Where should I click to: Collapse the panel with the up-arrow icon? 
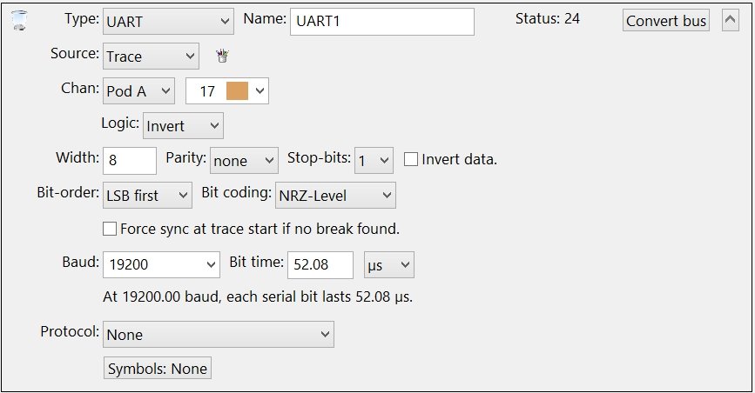point(730,21)
